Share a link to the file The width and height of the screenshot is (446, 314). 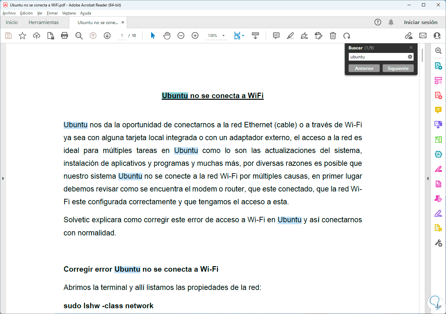point(408,36)
